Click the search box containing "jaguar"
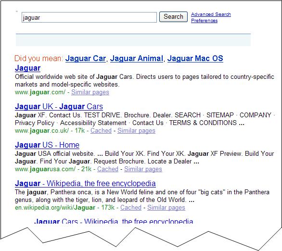282x251 pixels. coord(89,17)
